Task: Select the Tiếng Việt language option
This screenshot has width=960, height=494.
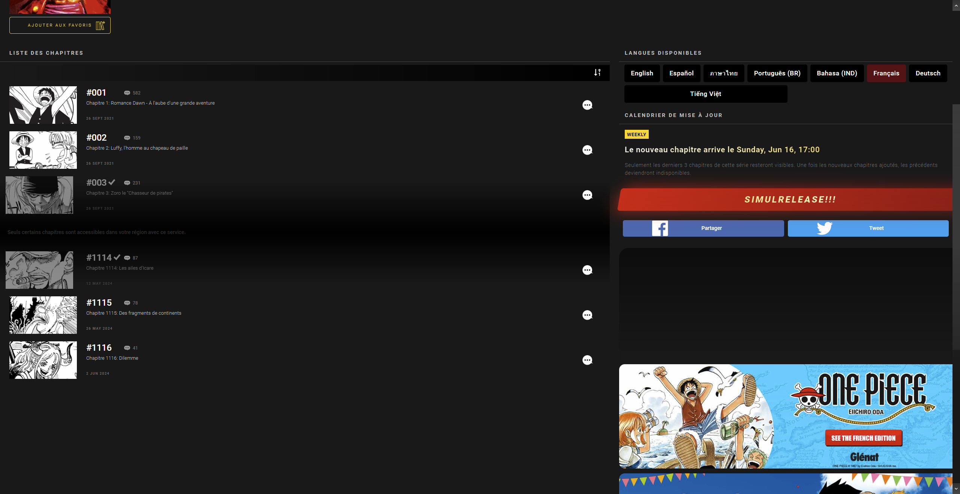Action: coord(705,94)
